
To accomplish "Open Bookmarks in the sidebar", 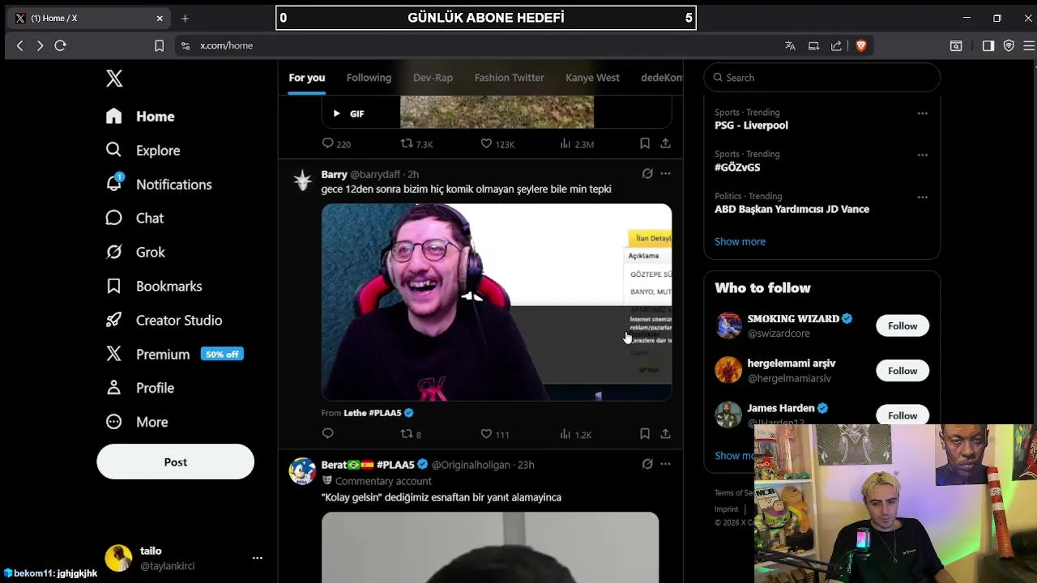I will [154, 287].
